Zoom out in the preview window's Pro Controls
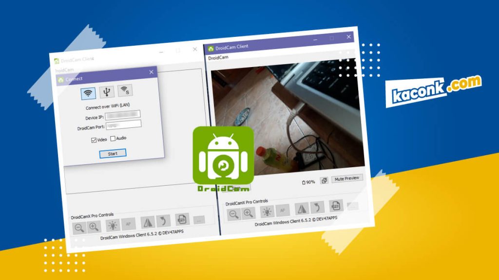Screen dimensions: 499x280 point(234,214)
